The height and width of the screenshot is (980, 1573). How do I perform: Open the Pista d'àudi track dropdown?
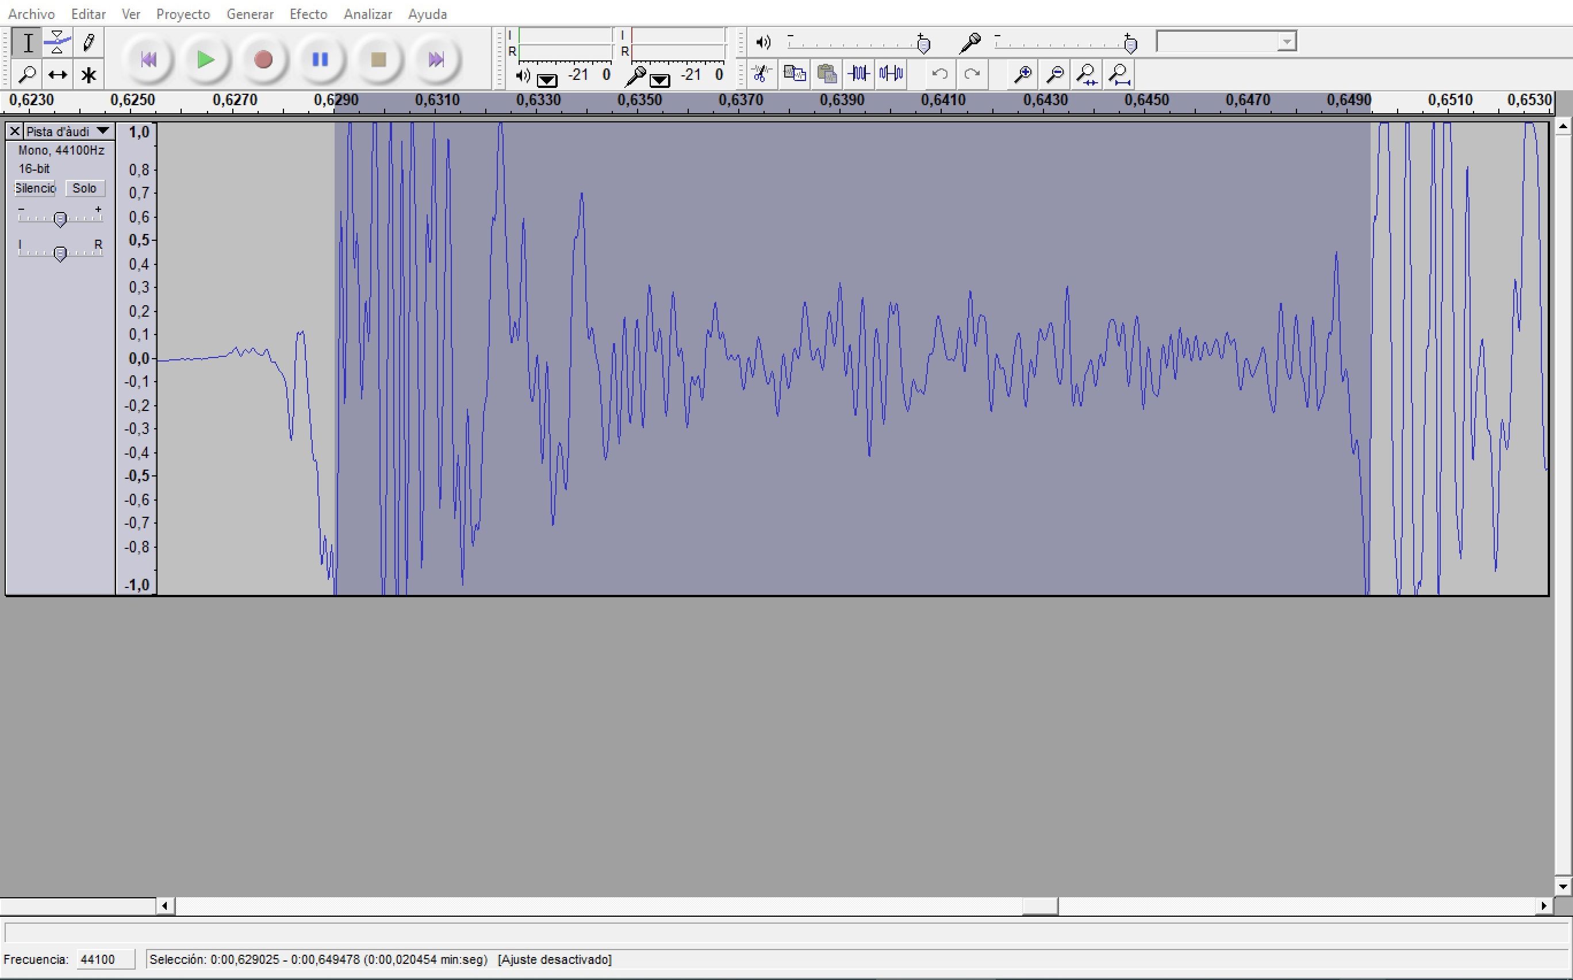coord(102,132)
